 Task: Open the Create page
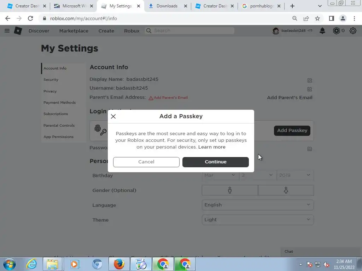(x=106, y=31)
